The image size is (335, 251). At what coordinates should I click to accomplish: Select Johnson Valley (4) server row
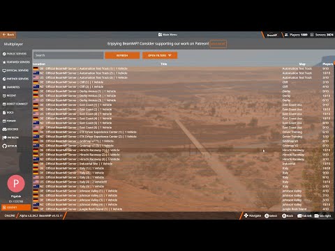(183, 204)
